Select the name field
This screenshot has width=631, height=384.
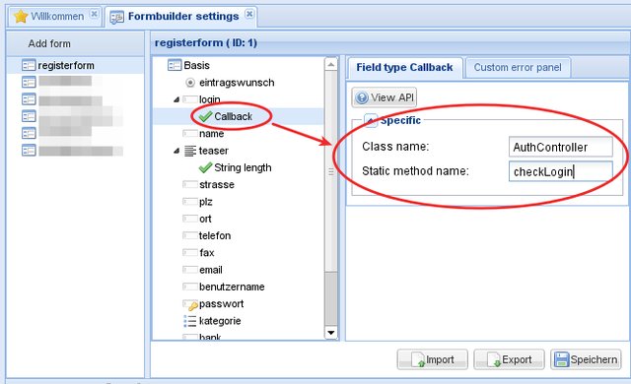pos(211,133)
